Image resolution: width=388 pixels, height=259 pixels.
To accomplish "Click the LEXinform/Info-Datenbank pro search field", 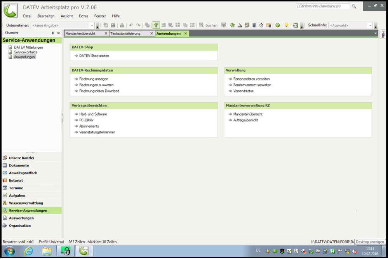I will [x=323, y=6].
